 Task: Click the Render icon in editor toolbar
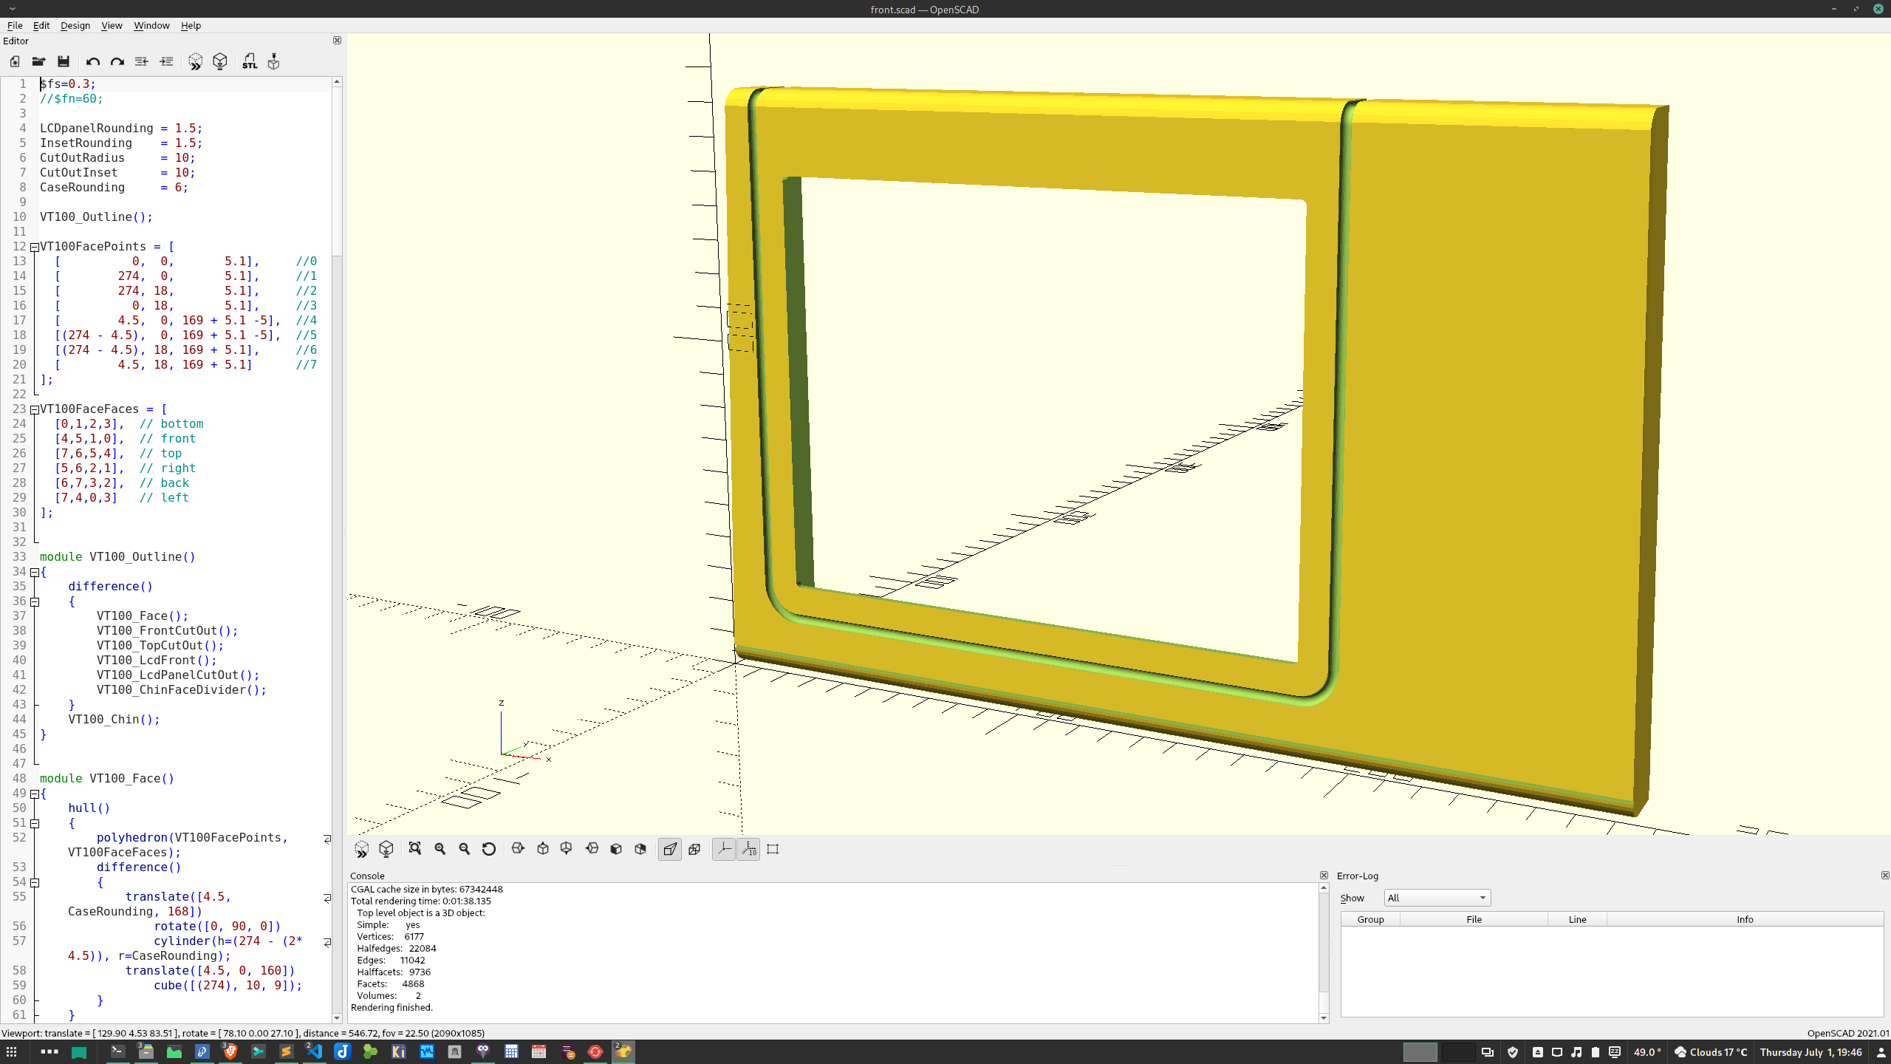click(220, 61)
